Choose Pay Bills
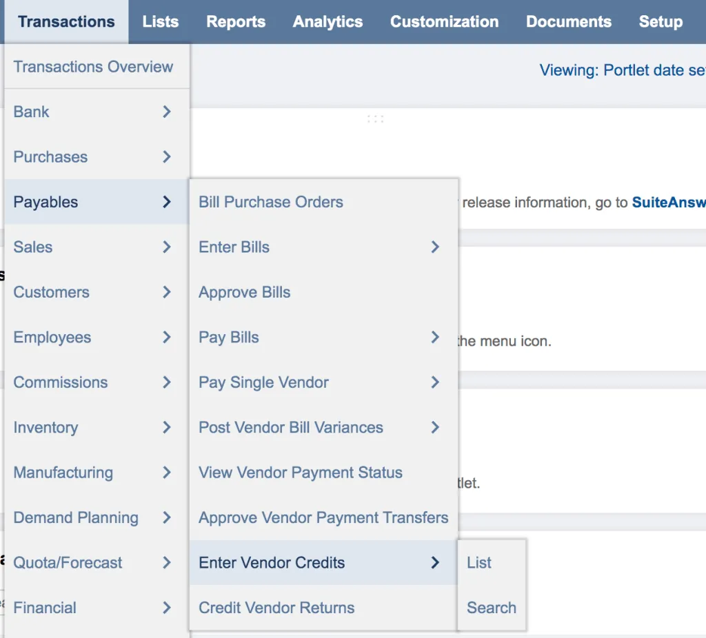Screen dimensions: 706x638 pos(323,337)
